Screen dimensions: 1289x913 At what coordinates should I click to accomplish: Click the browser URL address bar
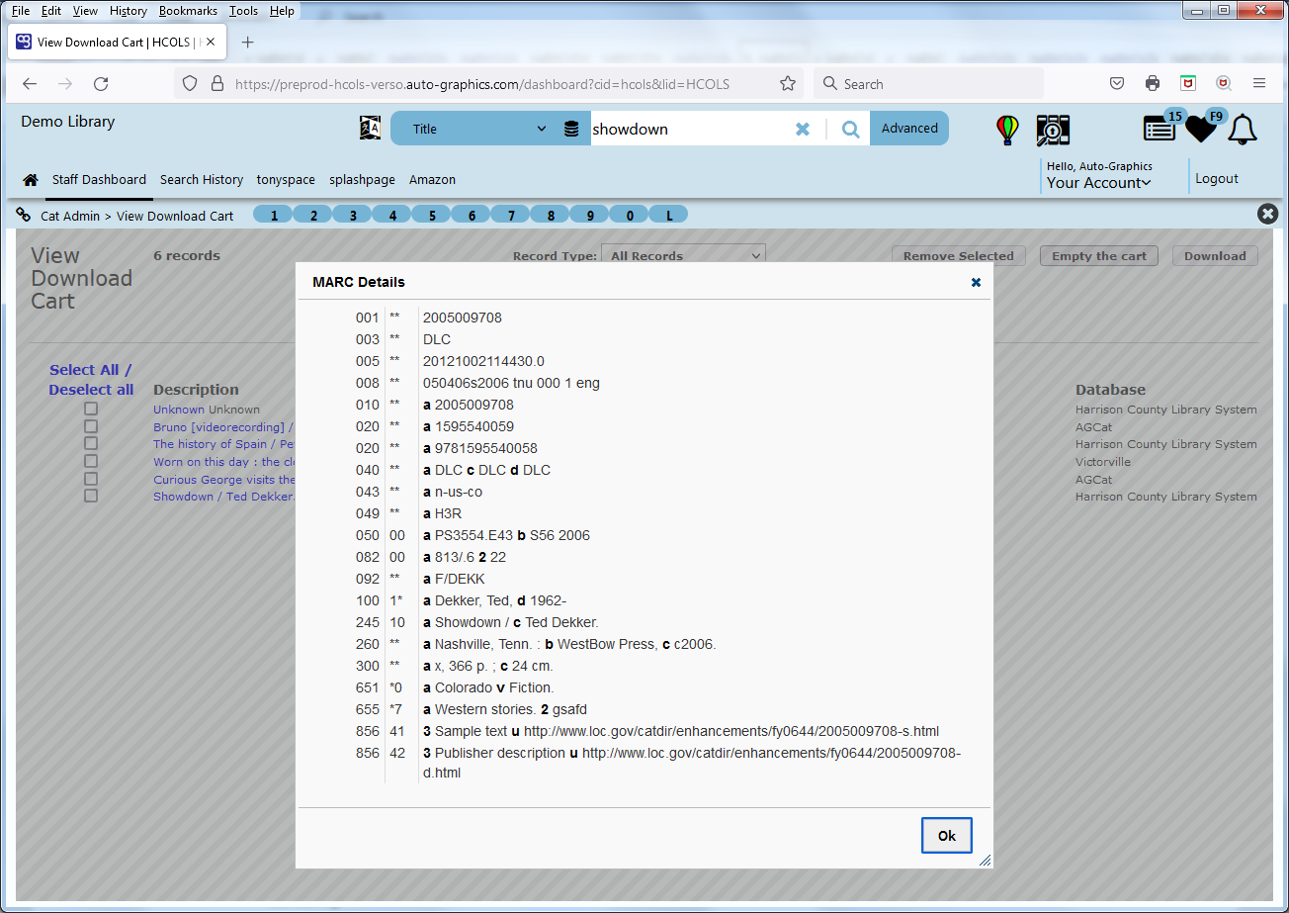pos(488,84)
